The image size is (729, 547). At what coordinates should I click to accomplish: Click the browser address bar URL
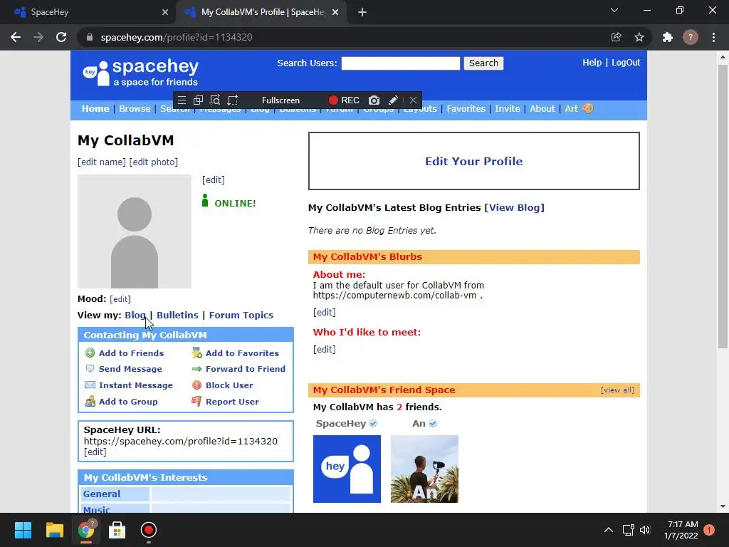pos(177,37)
